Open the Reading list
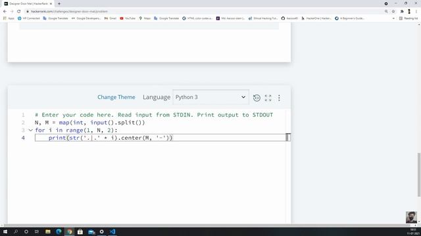Viewport: 421px width, 236px height. [409, 18]
